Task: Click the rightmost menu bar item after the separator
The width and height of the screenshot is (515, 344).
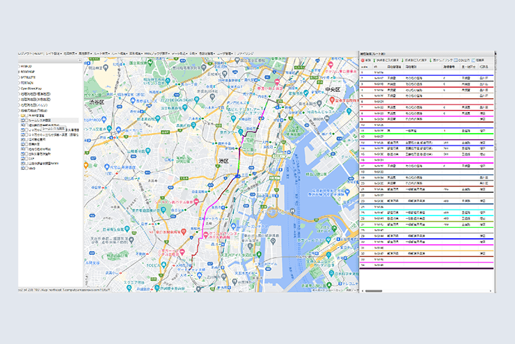Action: [246, 53]
